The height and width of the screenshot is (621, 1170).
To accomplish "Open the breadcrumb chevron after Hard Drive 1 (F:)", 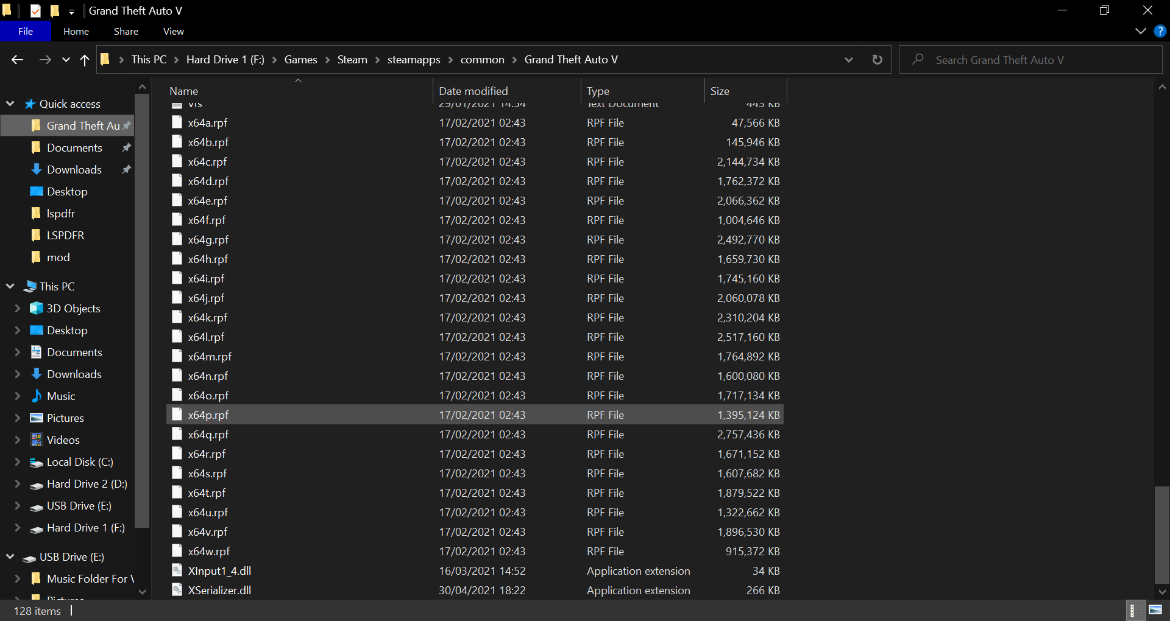I will [274, 60].
